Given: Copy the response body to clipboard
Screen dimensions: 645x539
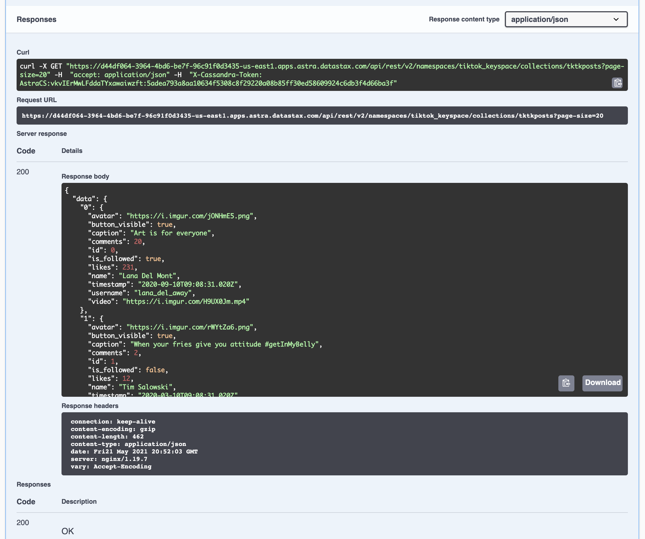Looking at the screenshot, I should coord(566,383).
